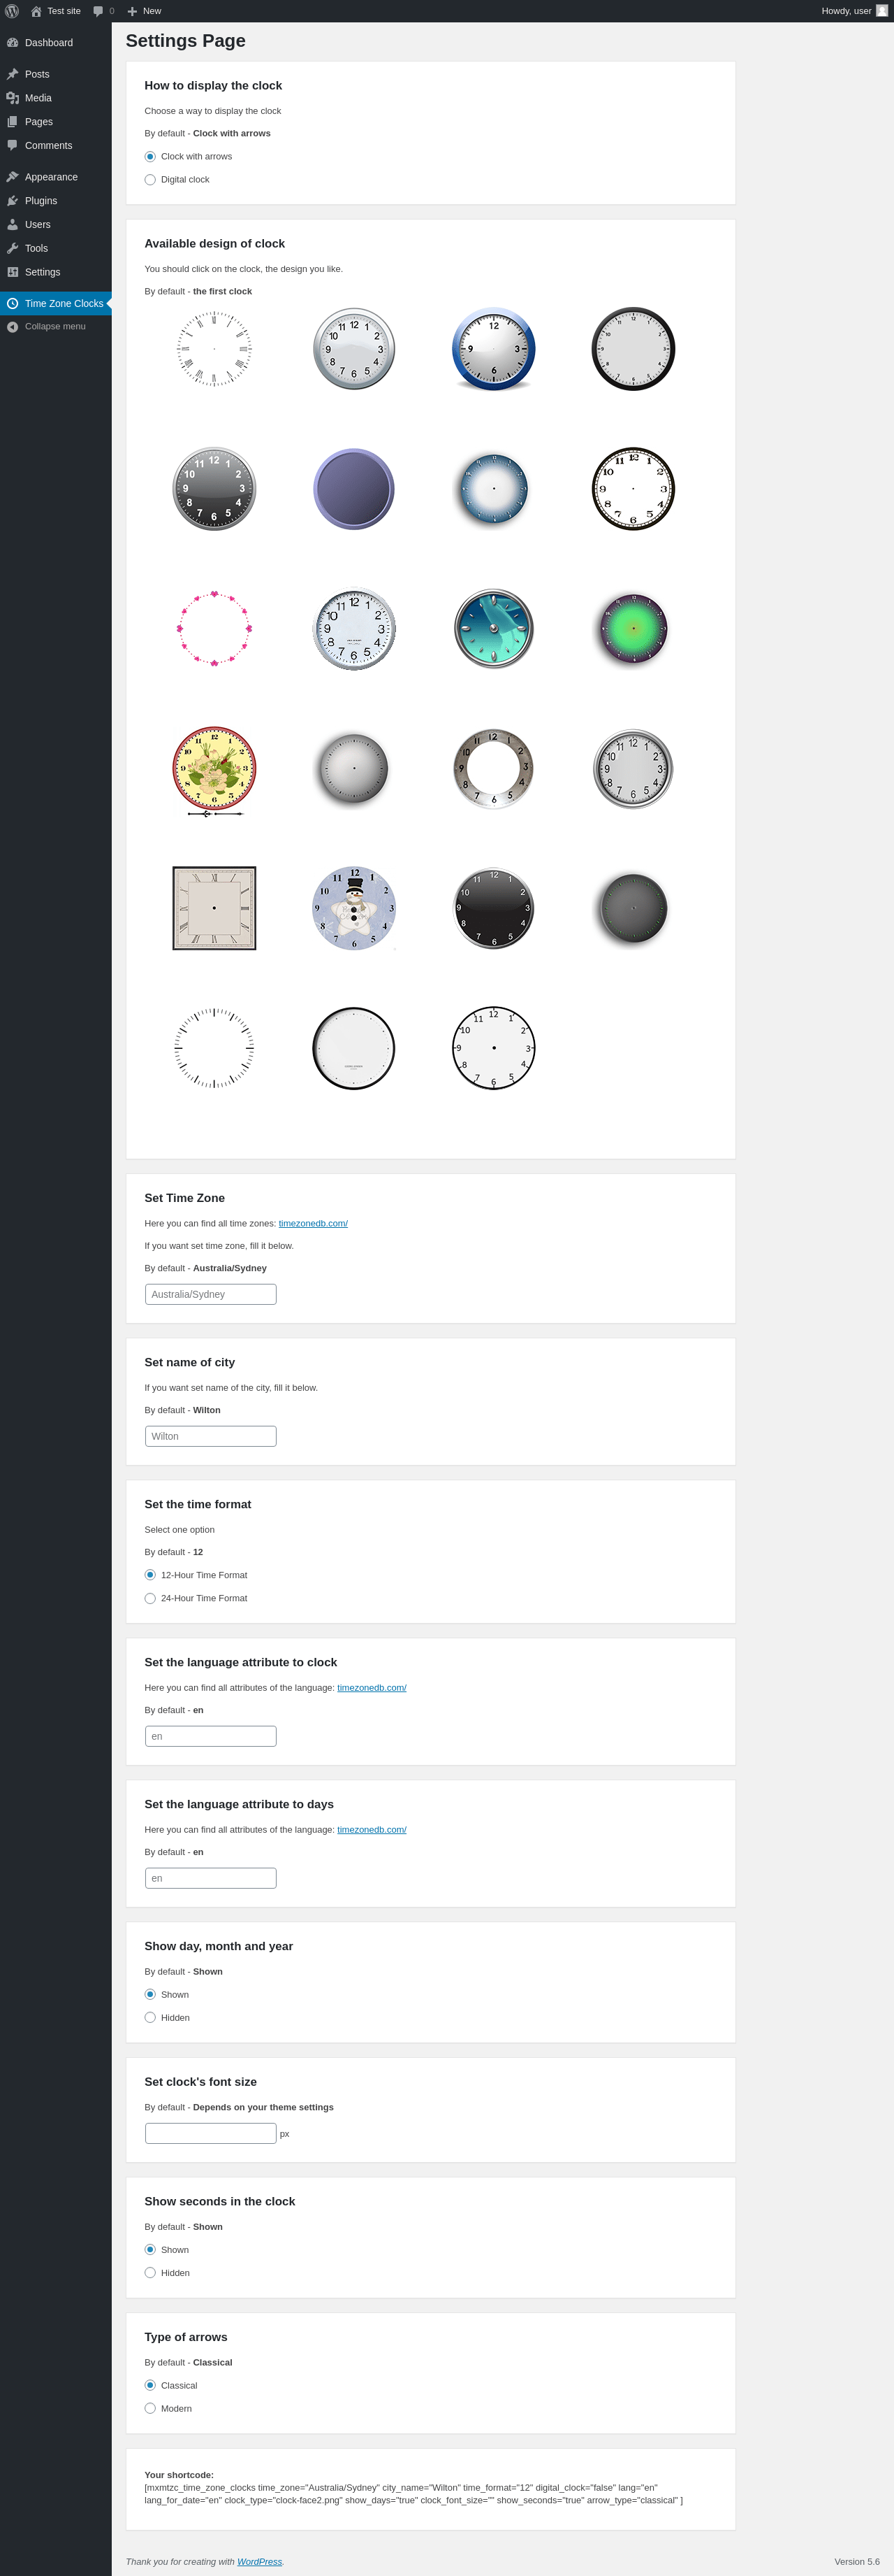Select Modern arrow type
The image size is (894, 2576).
[150, 2408]
